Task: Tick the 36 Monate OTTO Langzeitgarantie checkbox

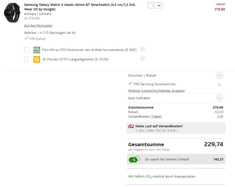Action: (26, 59)
